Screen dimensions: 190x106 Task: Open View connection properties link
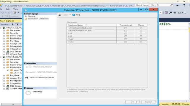pos(42,77)
